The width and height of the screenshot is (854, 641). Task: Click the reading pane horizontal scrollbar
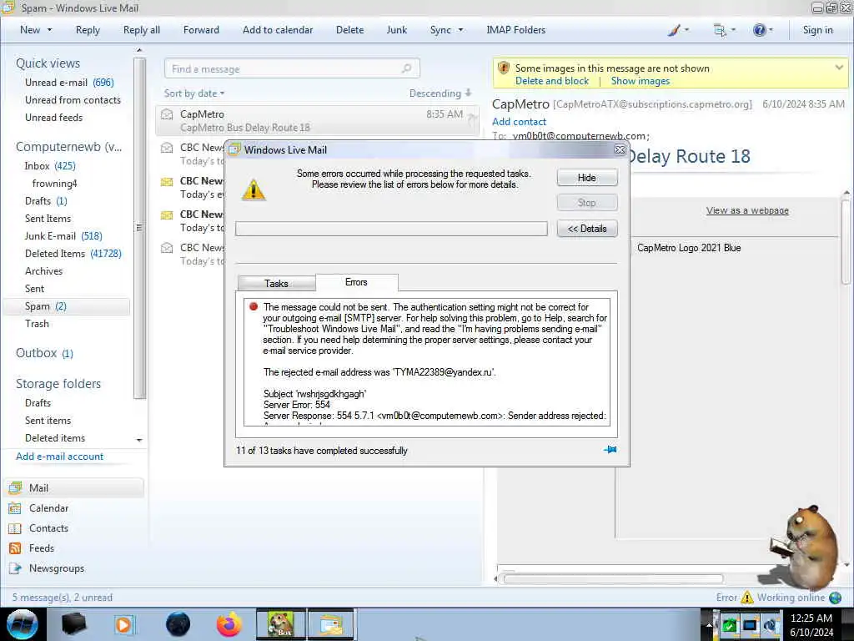[614, 579]
